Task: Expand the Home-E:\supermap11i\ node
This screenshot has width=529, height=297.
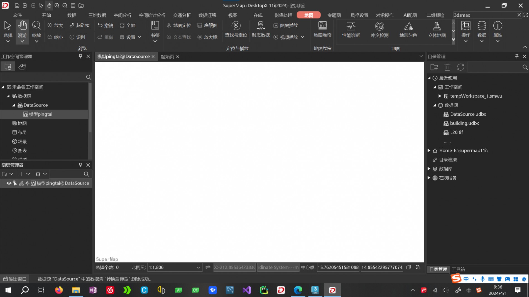Action: pyautogui.click(x=429, y=150)
